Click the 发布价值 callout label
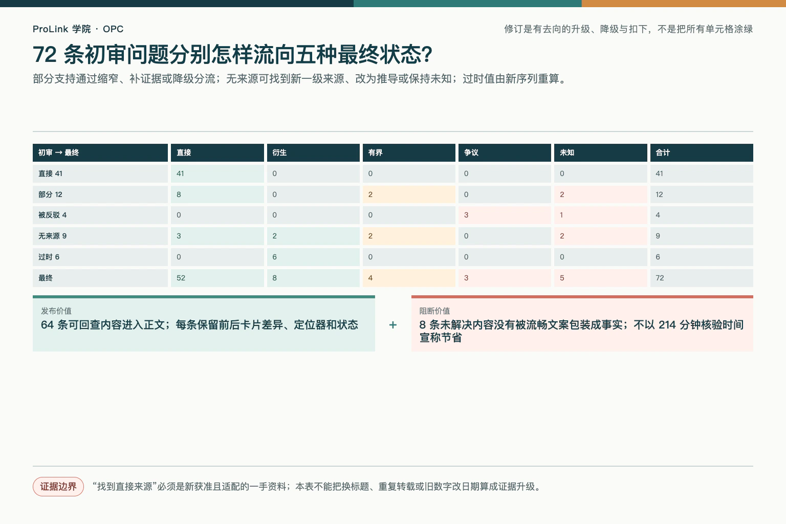The width and height of the screenshot is (786, 524). (x=56, y=311)
